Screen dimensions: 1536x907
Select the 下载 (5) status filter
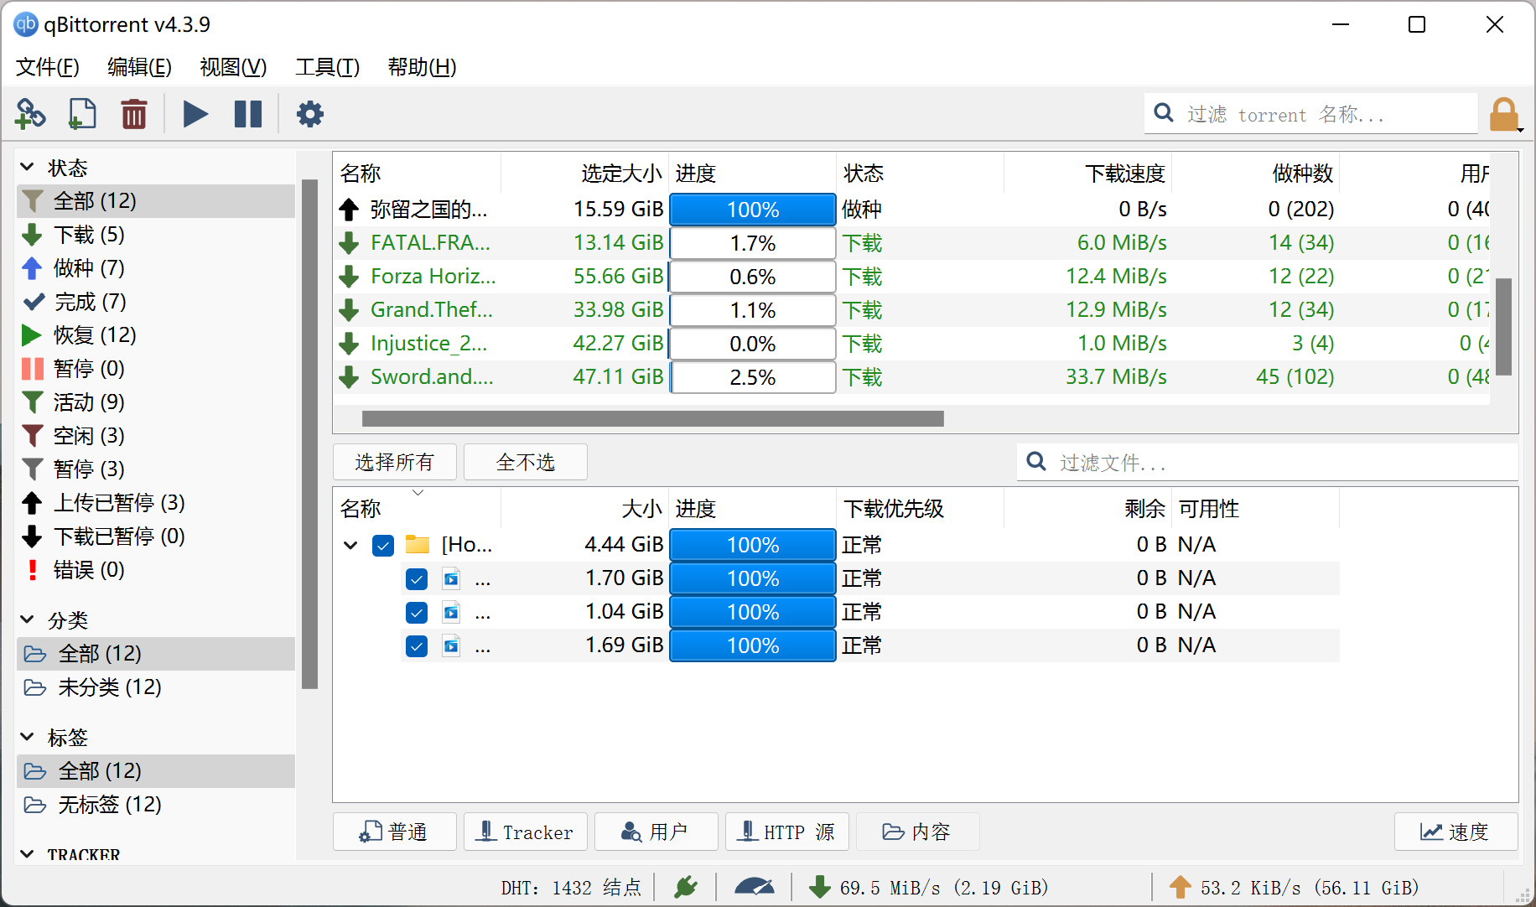tap(156, 235)
